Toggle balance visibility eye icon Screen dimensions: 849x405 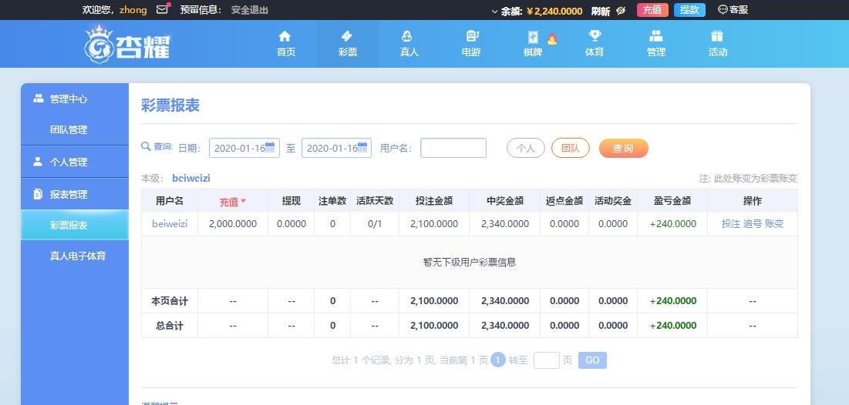coord(621,11)
